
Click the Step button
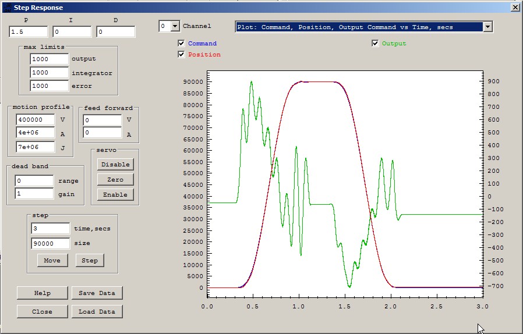pos(90,260)
